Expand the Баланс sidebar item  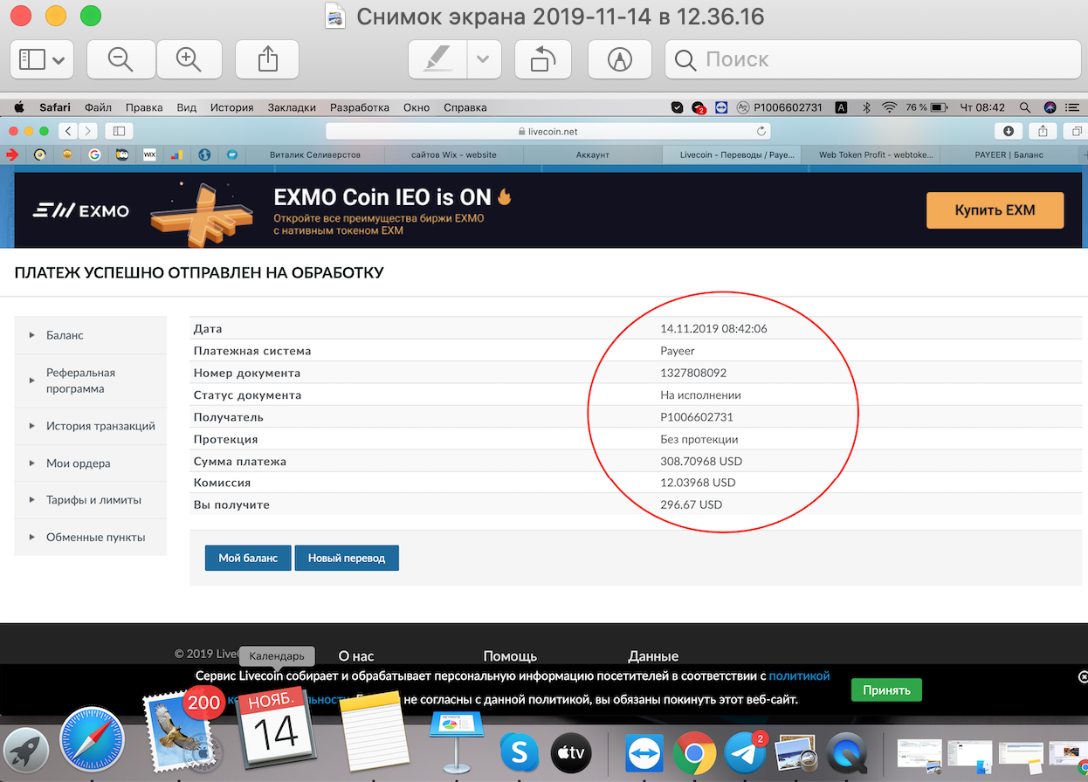coord(91,335)
